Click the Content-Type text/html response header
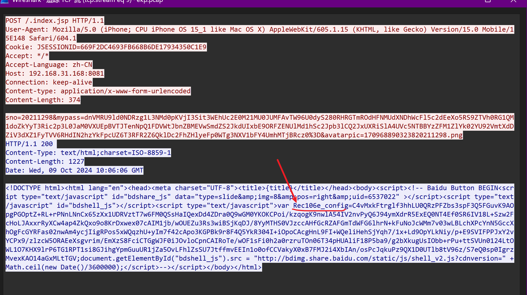Viewport: 527px width, 295px height. (88, 153)
